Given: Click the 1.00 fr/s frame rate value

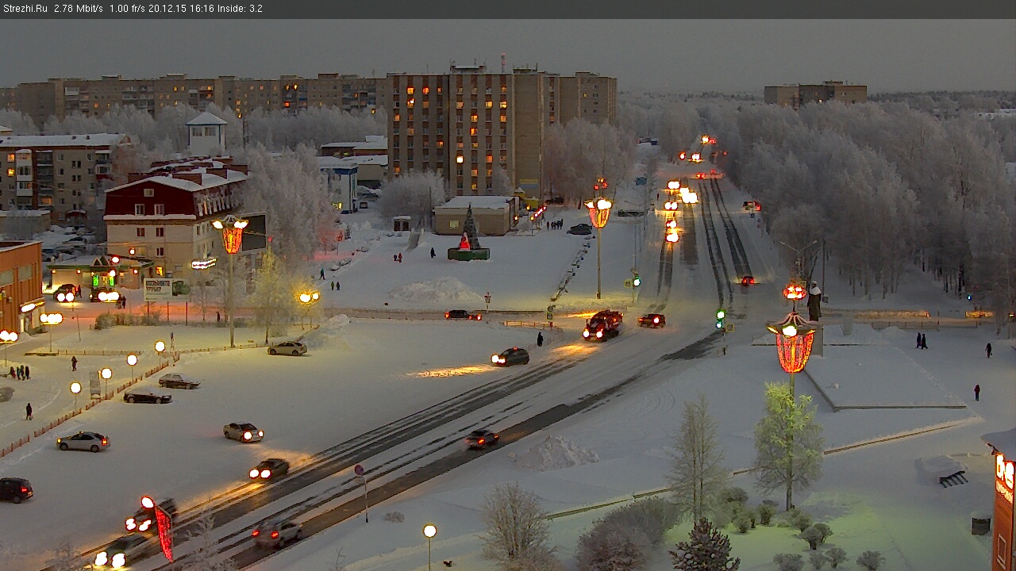Looking at the screenshot, I should 128,9.
